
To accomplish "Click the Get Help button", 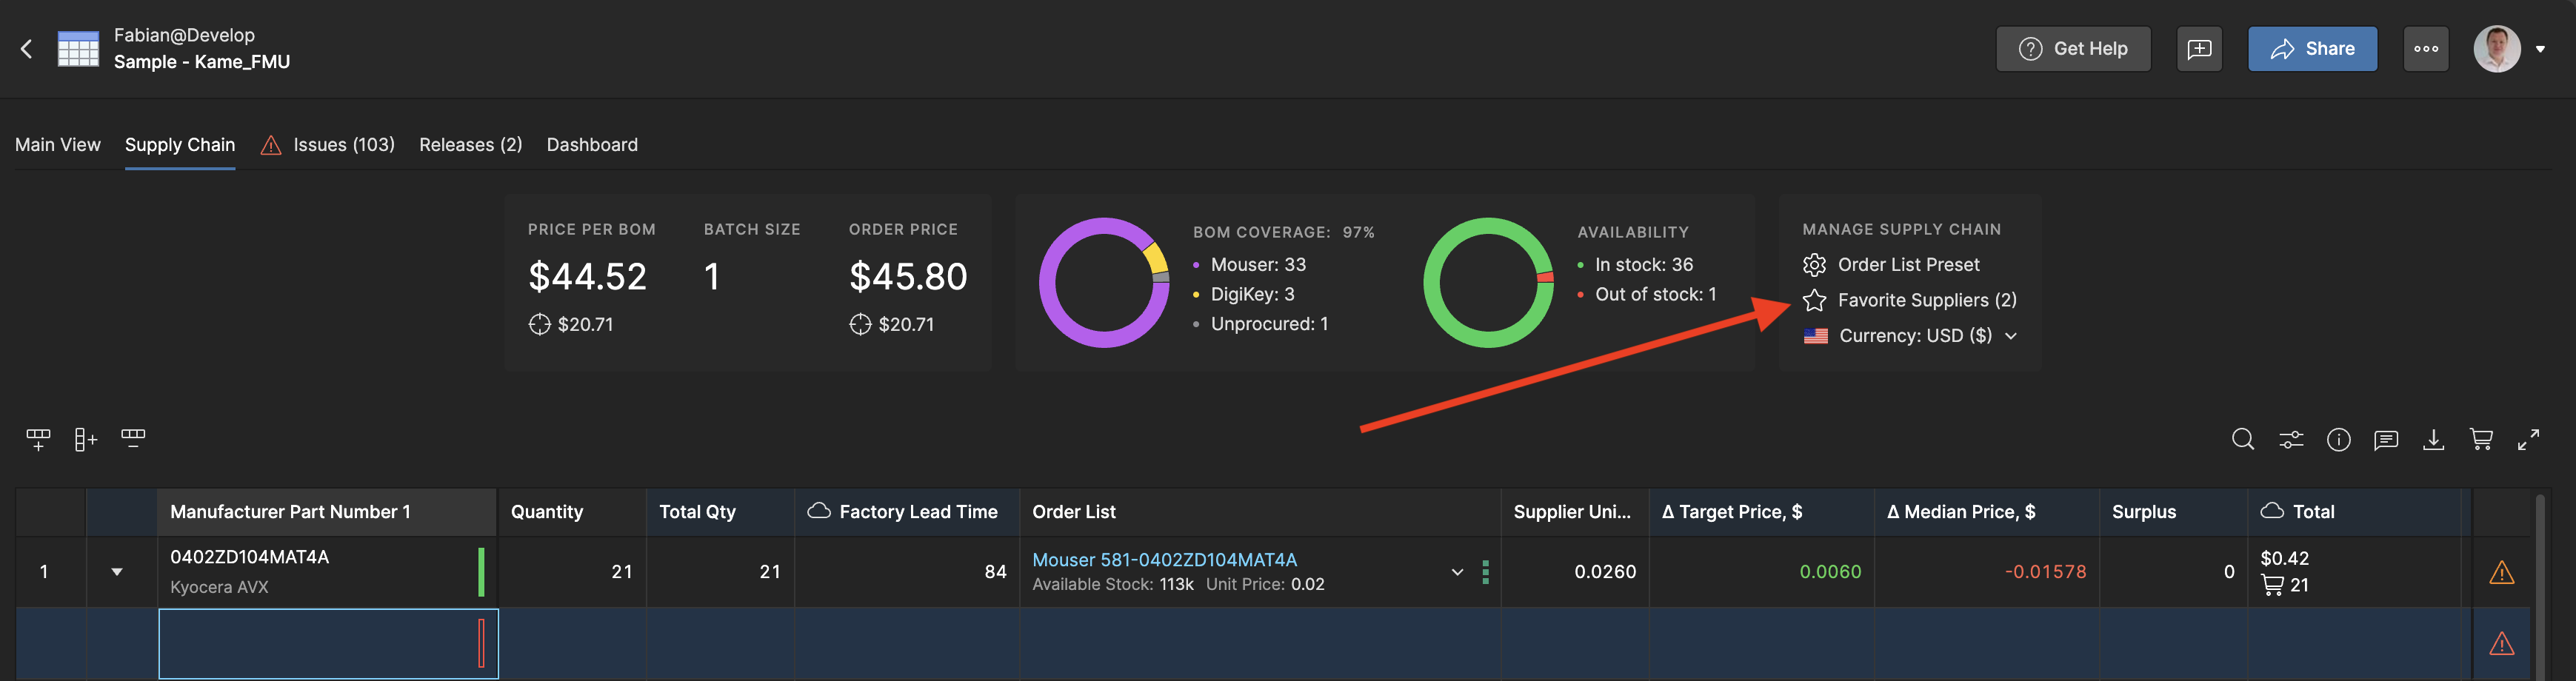I will tap(2073, 49).
